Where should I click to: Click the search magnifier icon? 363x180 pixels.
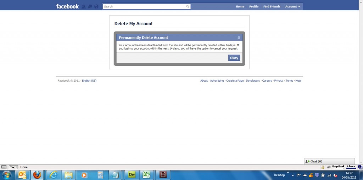[188, 6]
